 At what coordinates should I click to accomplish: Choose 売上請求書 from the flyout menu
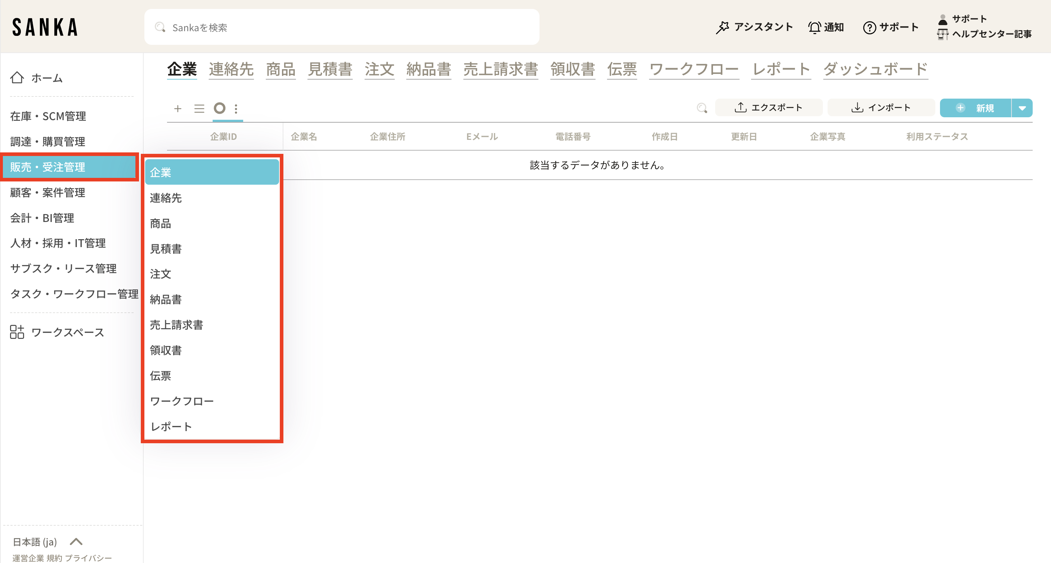[176, 325]
